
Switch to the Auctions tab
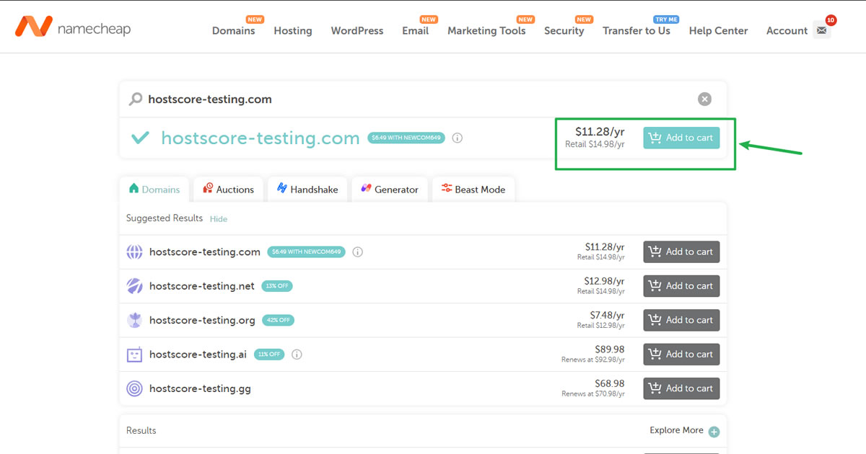coord(228,190)
